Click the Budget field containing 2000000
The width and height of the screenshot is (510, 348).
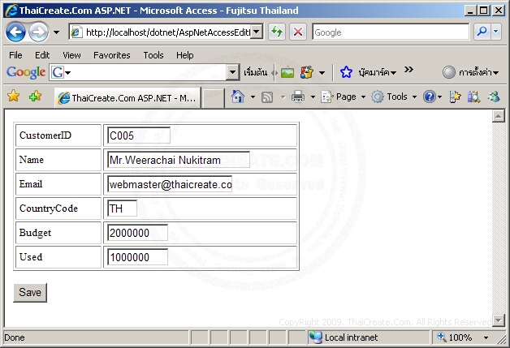(x=137, y=233)
